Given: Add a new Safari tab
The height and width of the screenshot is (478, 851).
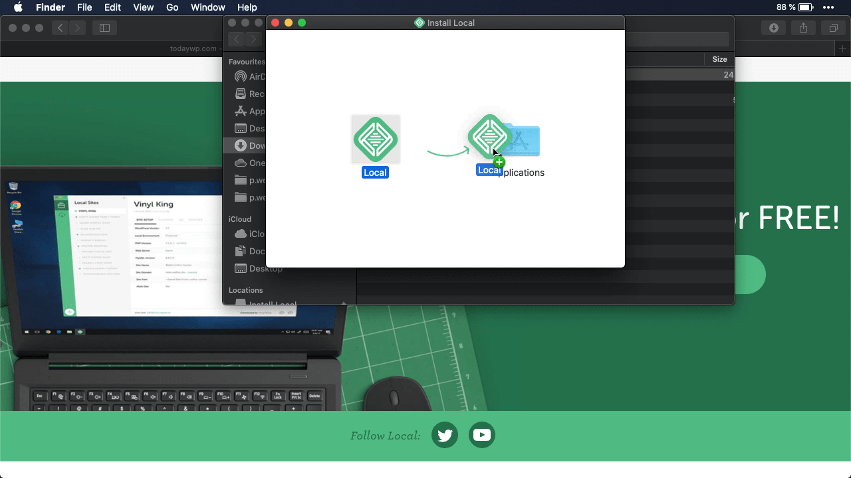Looking at the screenshot, I should pyautogui.click(x=843, y=48).
